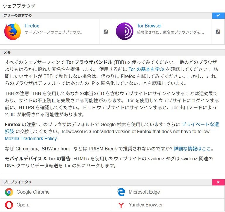This screenshot has height=212, width=225.
Task: Click the Firefox logo icon
Action: 13,32
